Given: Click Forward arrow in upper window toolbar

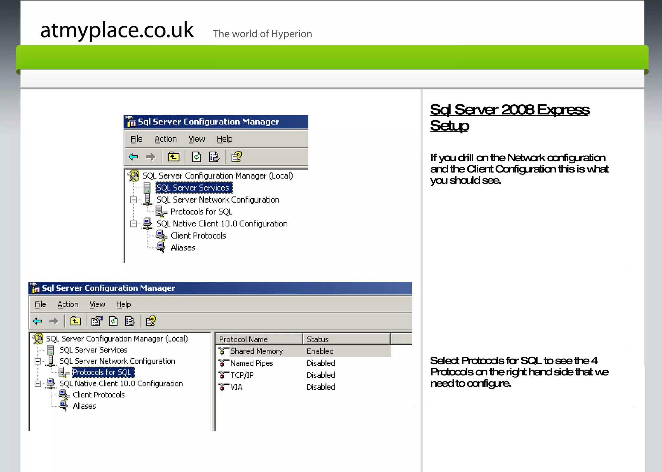Looking at the screenshot, I should click(150, 157).
